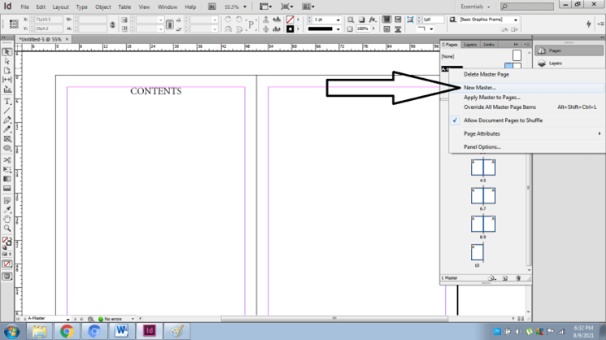Open the corner options shape dropdown
606x340 pixels.
431,29
